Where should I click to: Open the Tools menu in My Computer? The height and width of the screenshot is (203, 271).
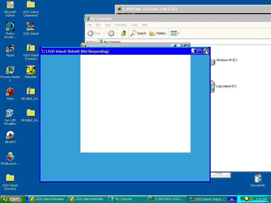tap(134, 25)
